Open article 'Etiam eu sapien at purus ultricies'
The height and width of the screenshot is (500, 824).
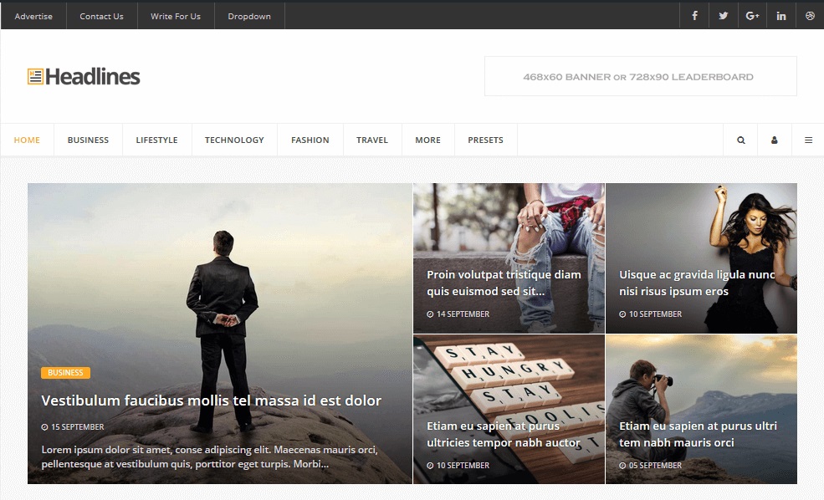pyautogui.click(x=504, y=434)
